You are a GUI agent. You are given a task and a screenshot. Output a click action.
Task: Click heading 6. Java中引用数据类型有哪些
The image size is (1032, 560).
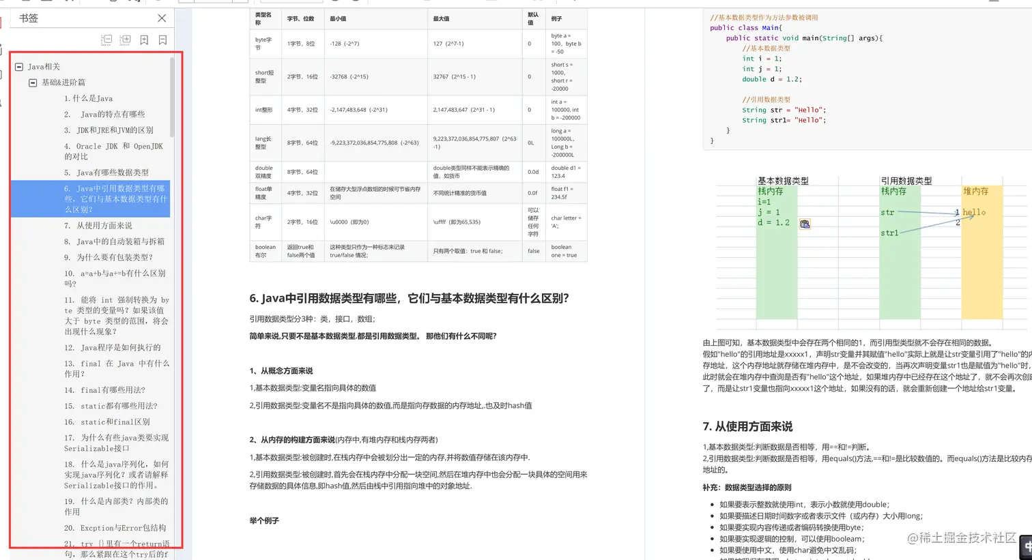[409, 298]
